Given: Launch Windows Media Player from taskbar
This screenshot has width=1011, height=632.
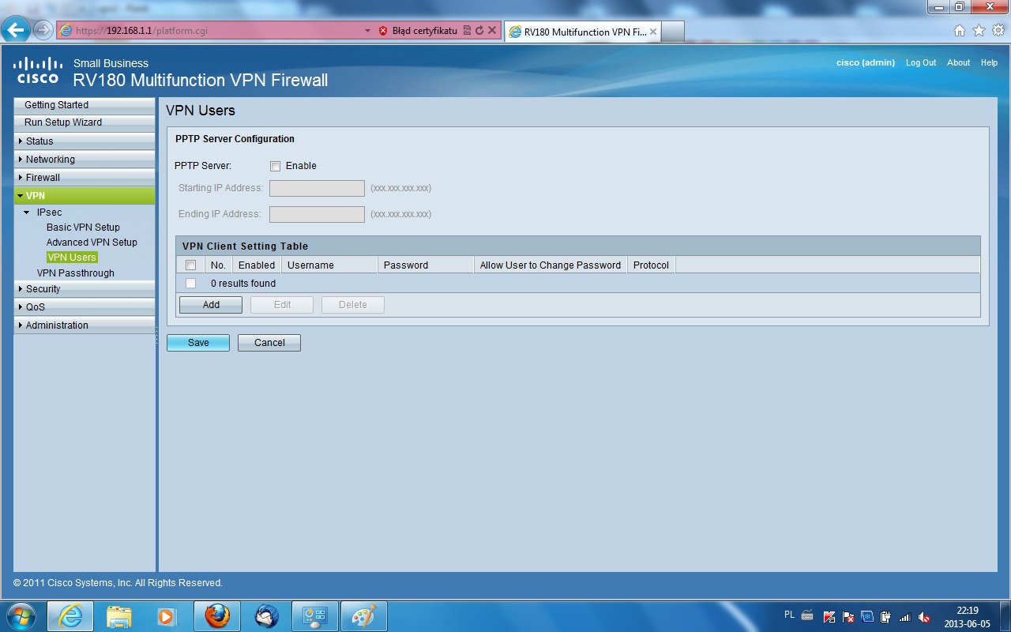Looking at the screenshot, I should [x=167, y=616].
